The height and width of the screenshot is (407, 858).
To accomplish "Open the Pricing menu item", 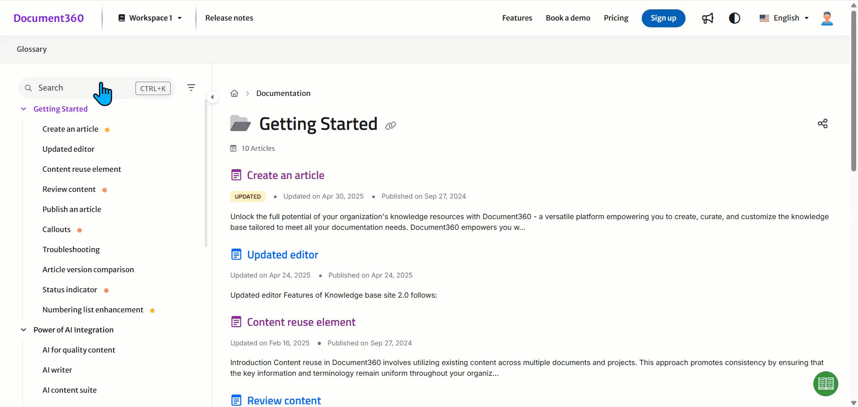I will point(616,18).
